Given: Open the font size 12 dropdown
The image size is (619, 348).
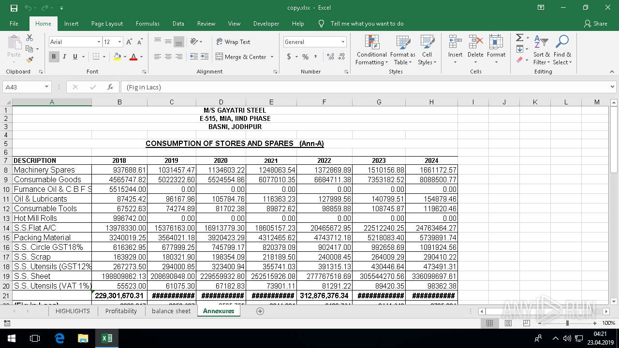Looking at the screenshot, I should [x=119, y=42].
